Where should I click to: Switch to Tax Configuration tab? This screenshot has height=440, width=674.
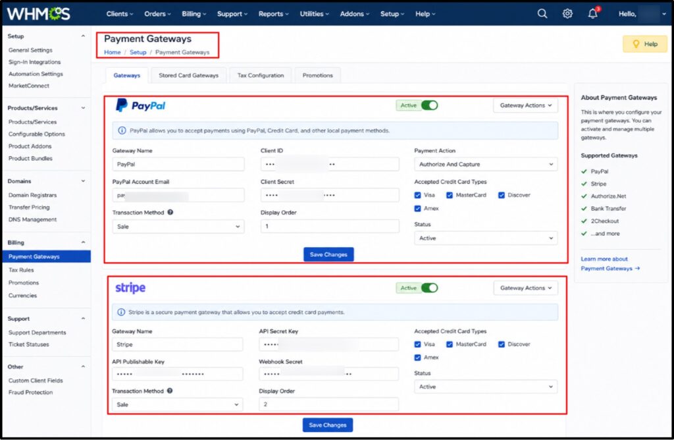[261, 75]
